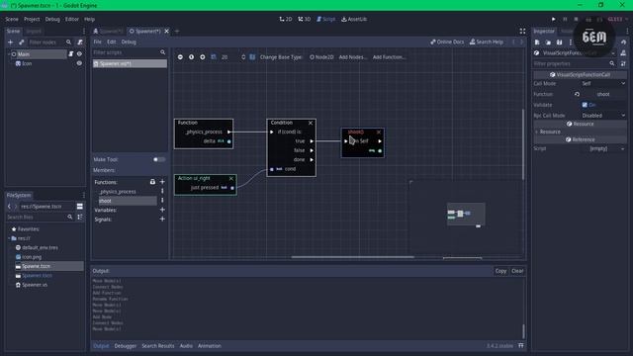Collapse the Main node tree
Screen dimensions: 633x356
[9, 53]
